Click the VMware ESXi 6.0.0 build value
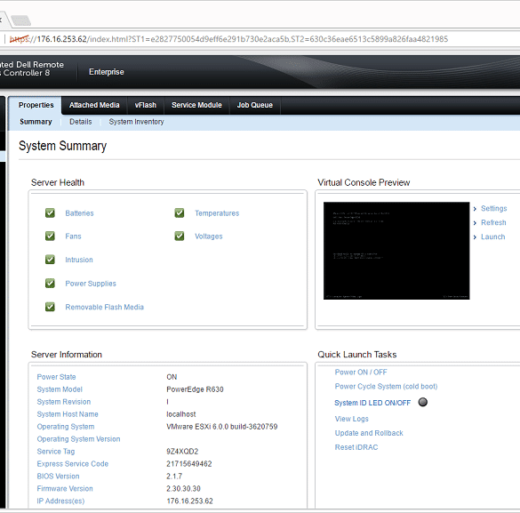Screen dimensions: 520x513 click(x=222, y=427)
